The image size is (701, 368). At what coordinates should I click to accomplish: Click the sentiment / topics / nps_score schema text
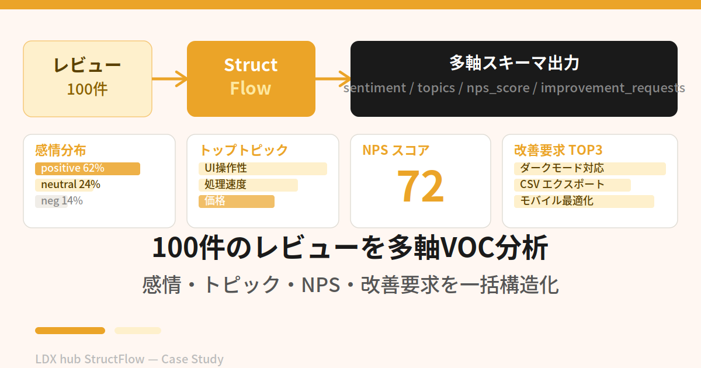514,88
